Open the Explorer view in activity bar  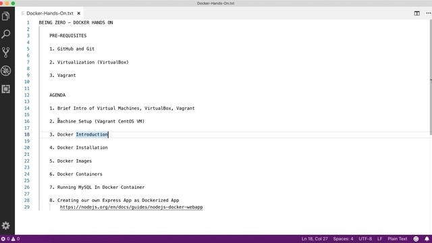(x=6, y=16)
